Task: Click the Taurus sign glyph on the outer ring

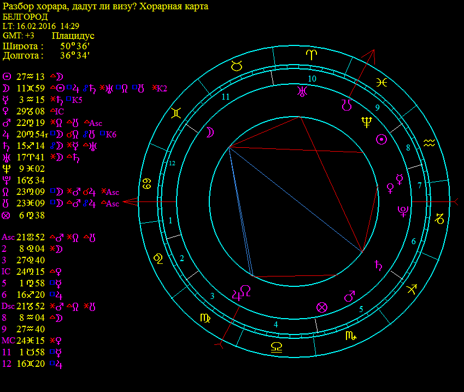Action: [236, 66]
